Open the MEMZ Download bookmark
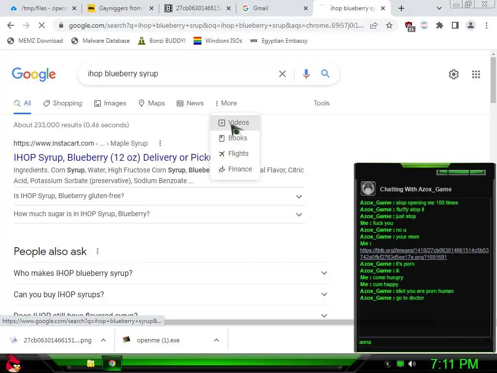 tap(35, 41)
